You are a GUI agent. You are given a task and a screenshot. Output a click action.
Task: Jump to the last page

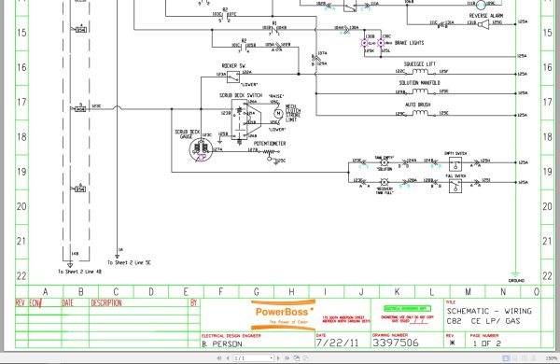coord(287,357)
